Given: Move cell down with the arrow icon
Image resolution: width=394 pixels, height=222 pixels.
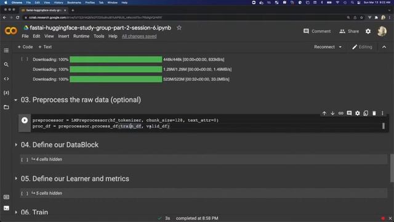Looking at the screenshot, I should 332,113.
